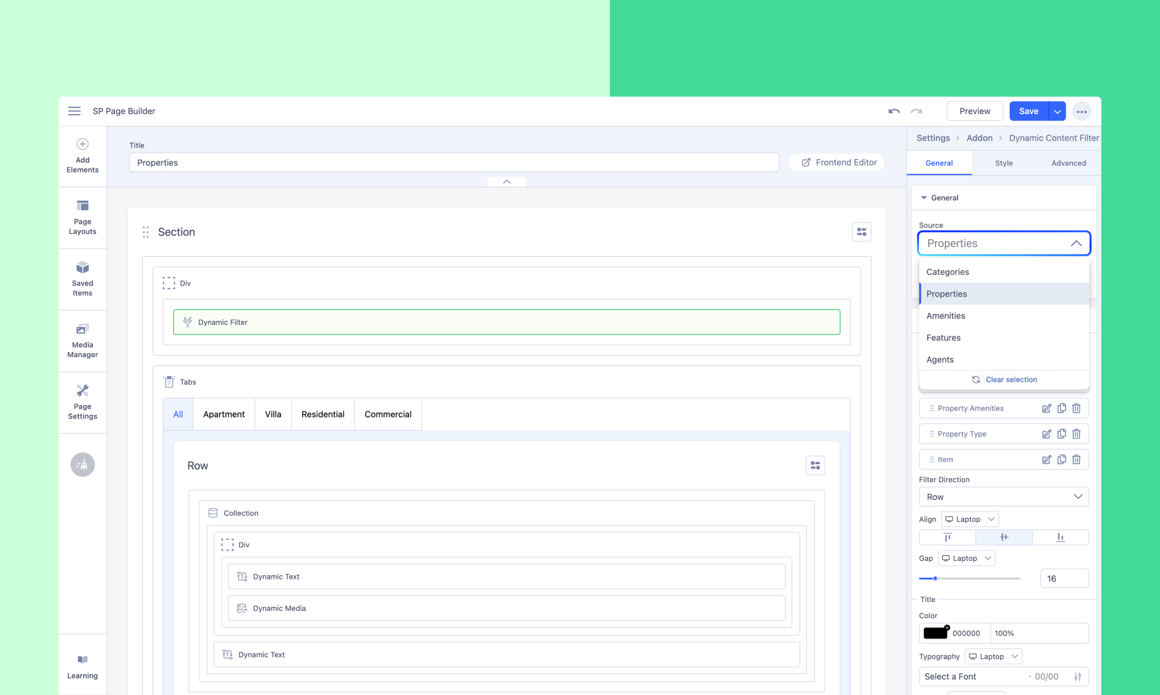Select top alignment option
The height and width of the screenshot is (695, 1160).
pos(947,537)
